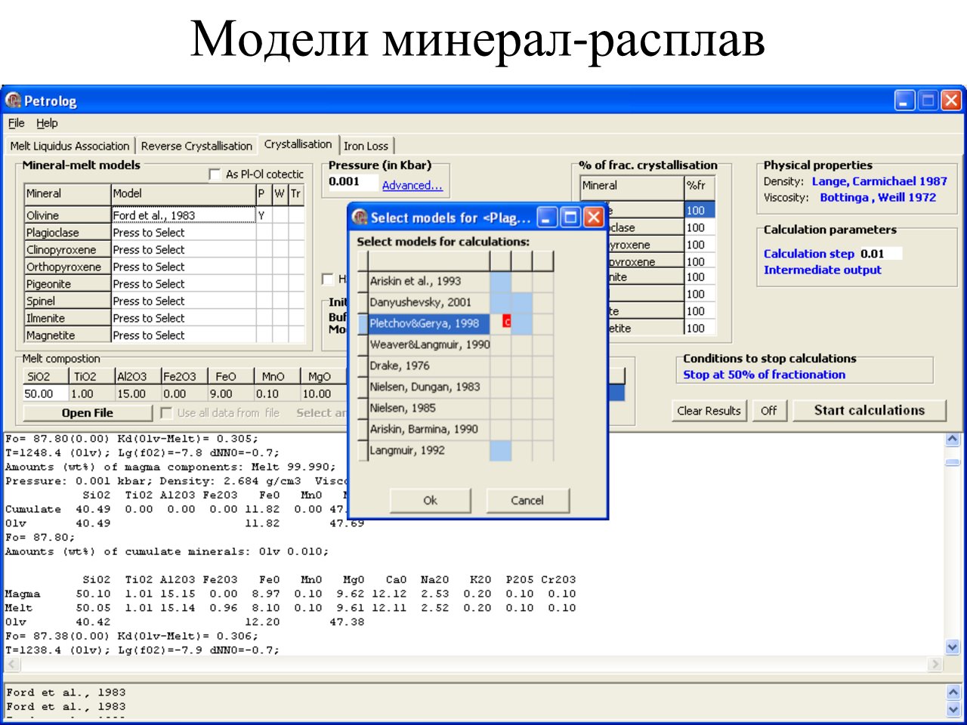Enable the As Pl-Ol cotectic checkbox
Image resolution: width=967 pixels, height=725 pixels.
pyautogui.click(x=214, y=174)
